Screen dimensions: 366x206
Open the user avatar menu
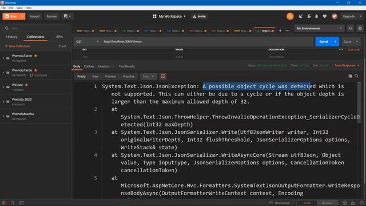[335, 17]
